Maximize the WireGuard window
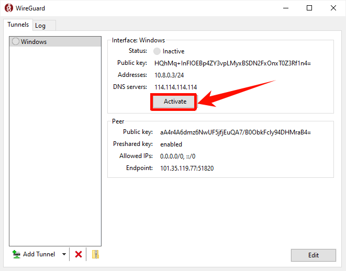 (x=309, y=8)
